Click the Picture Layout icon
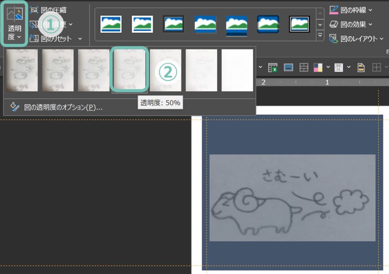Screen dimensions: 389x274 point(334,39)
